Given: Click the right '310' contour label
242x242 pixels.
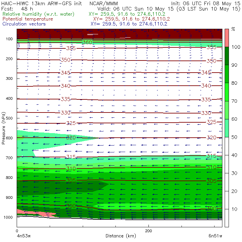Looking at the screenshot, I should pyautogui.click(x=212, y=167).
